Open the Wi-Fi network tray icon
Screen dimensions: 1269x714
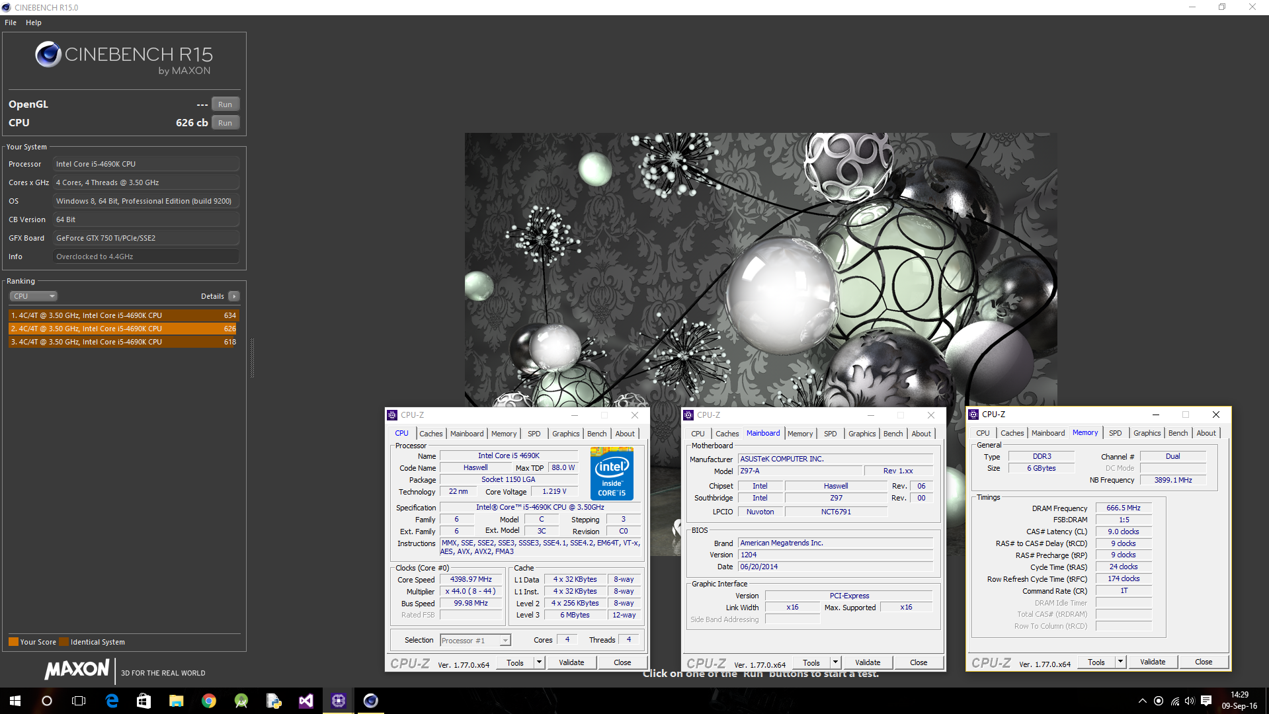tap(1174, 701)
